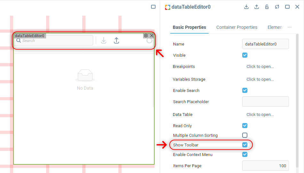Viewport: 304px width, 173px height.
Task: Click the properties panel vertical scrollbar
Action: [297, 96]
